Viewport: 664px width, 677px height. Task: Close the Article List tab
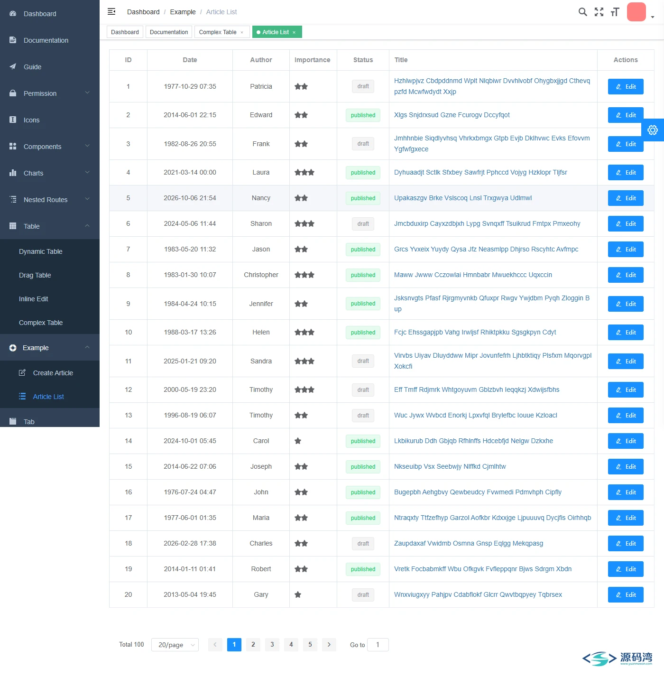pos(294,32)
